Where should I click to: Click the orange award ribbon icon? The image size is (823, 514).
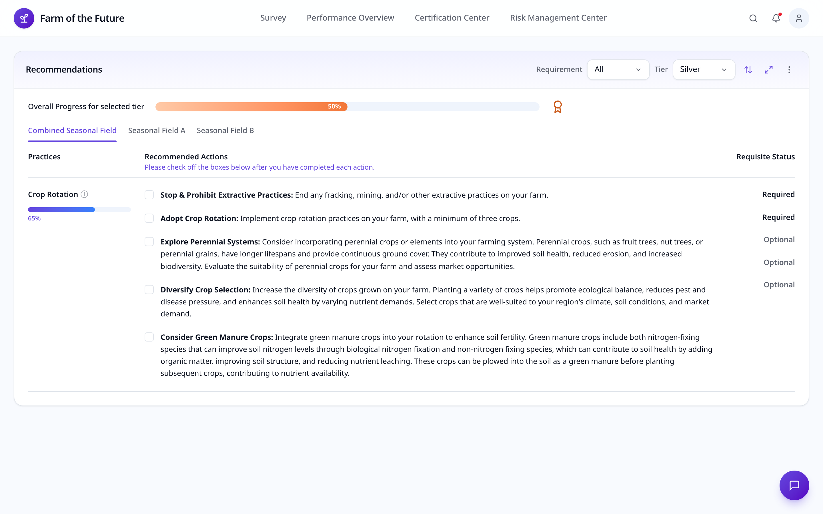coord(558,107)
